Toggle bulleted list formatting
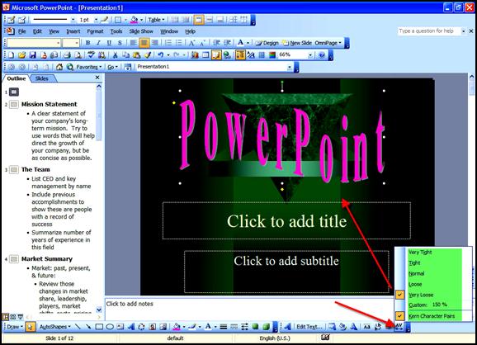The image size is (477, 345). tap(179, 43)
